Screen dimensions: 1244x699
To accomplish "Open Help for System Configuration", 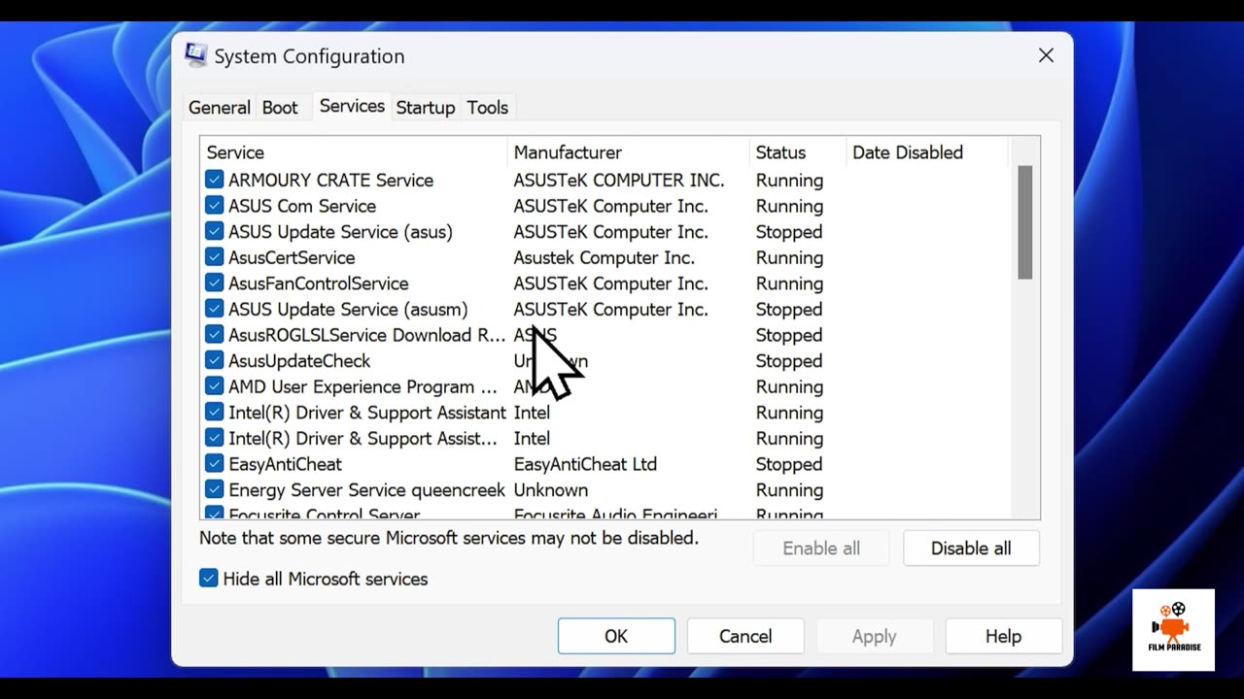I will click(1003, 636).
